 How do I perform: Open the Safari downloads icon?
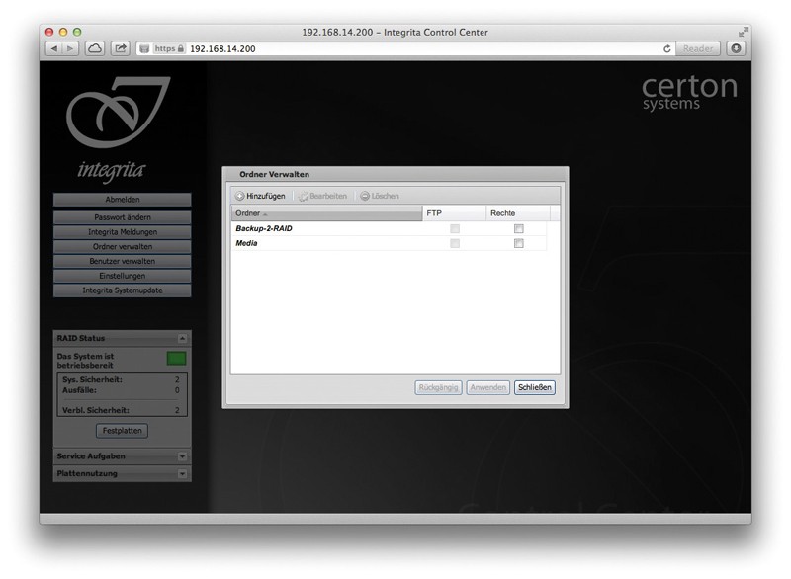click(736, 48)
